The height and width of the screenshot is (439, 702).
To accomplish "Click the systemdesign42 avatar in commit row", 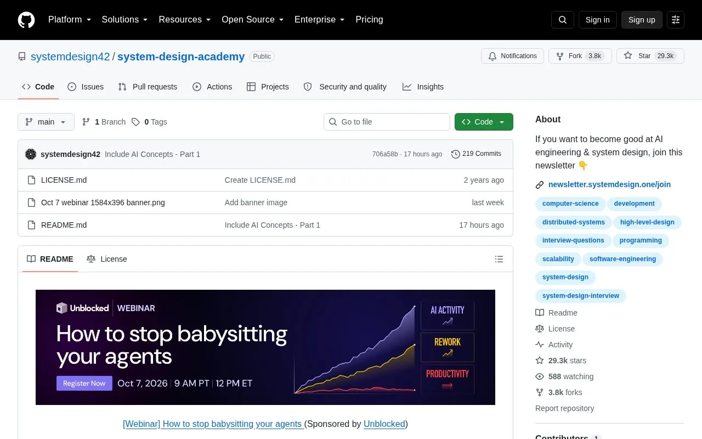I will (31, 154).
